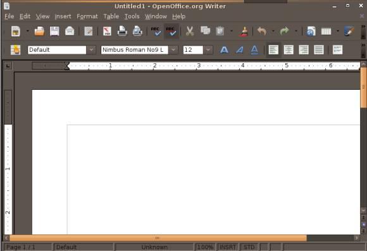Expand the Table grid dropdown arrow
The width and height of the screenshot is (367, 251).
[337, 31]
